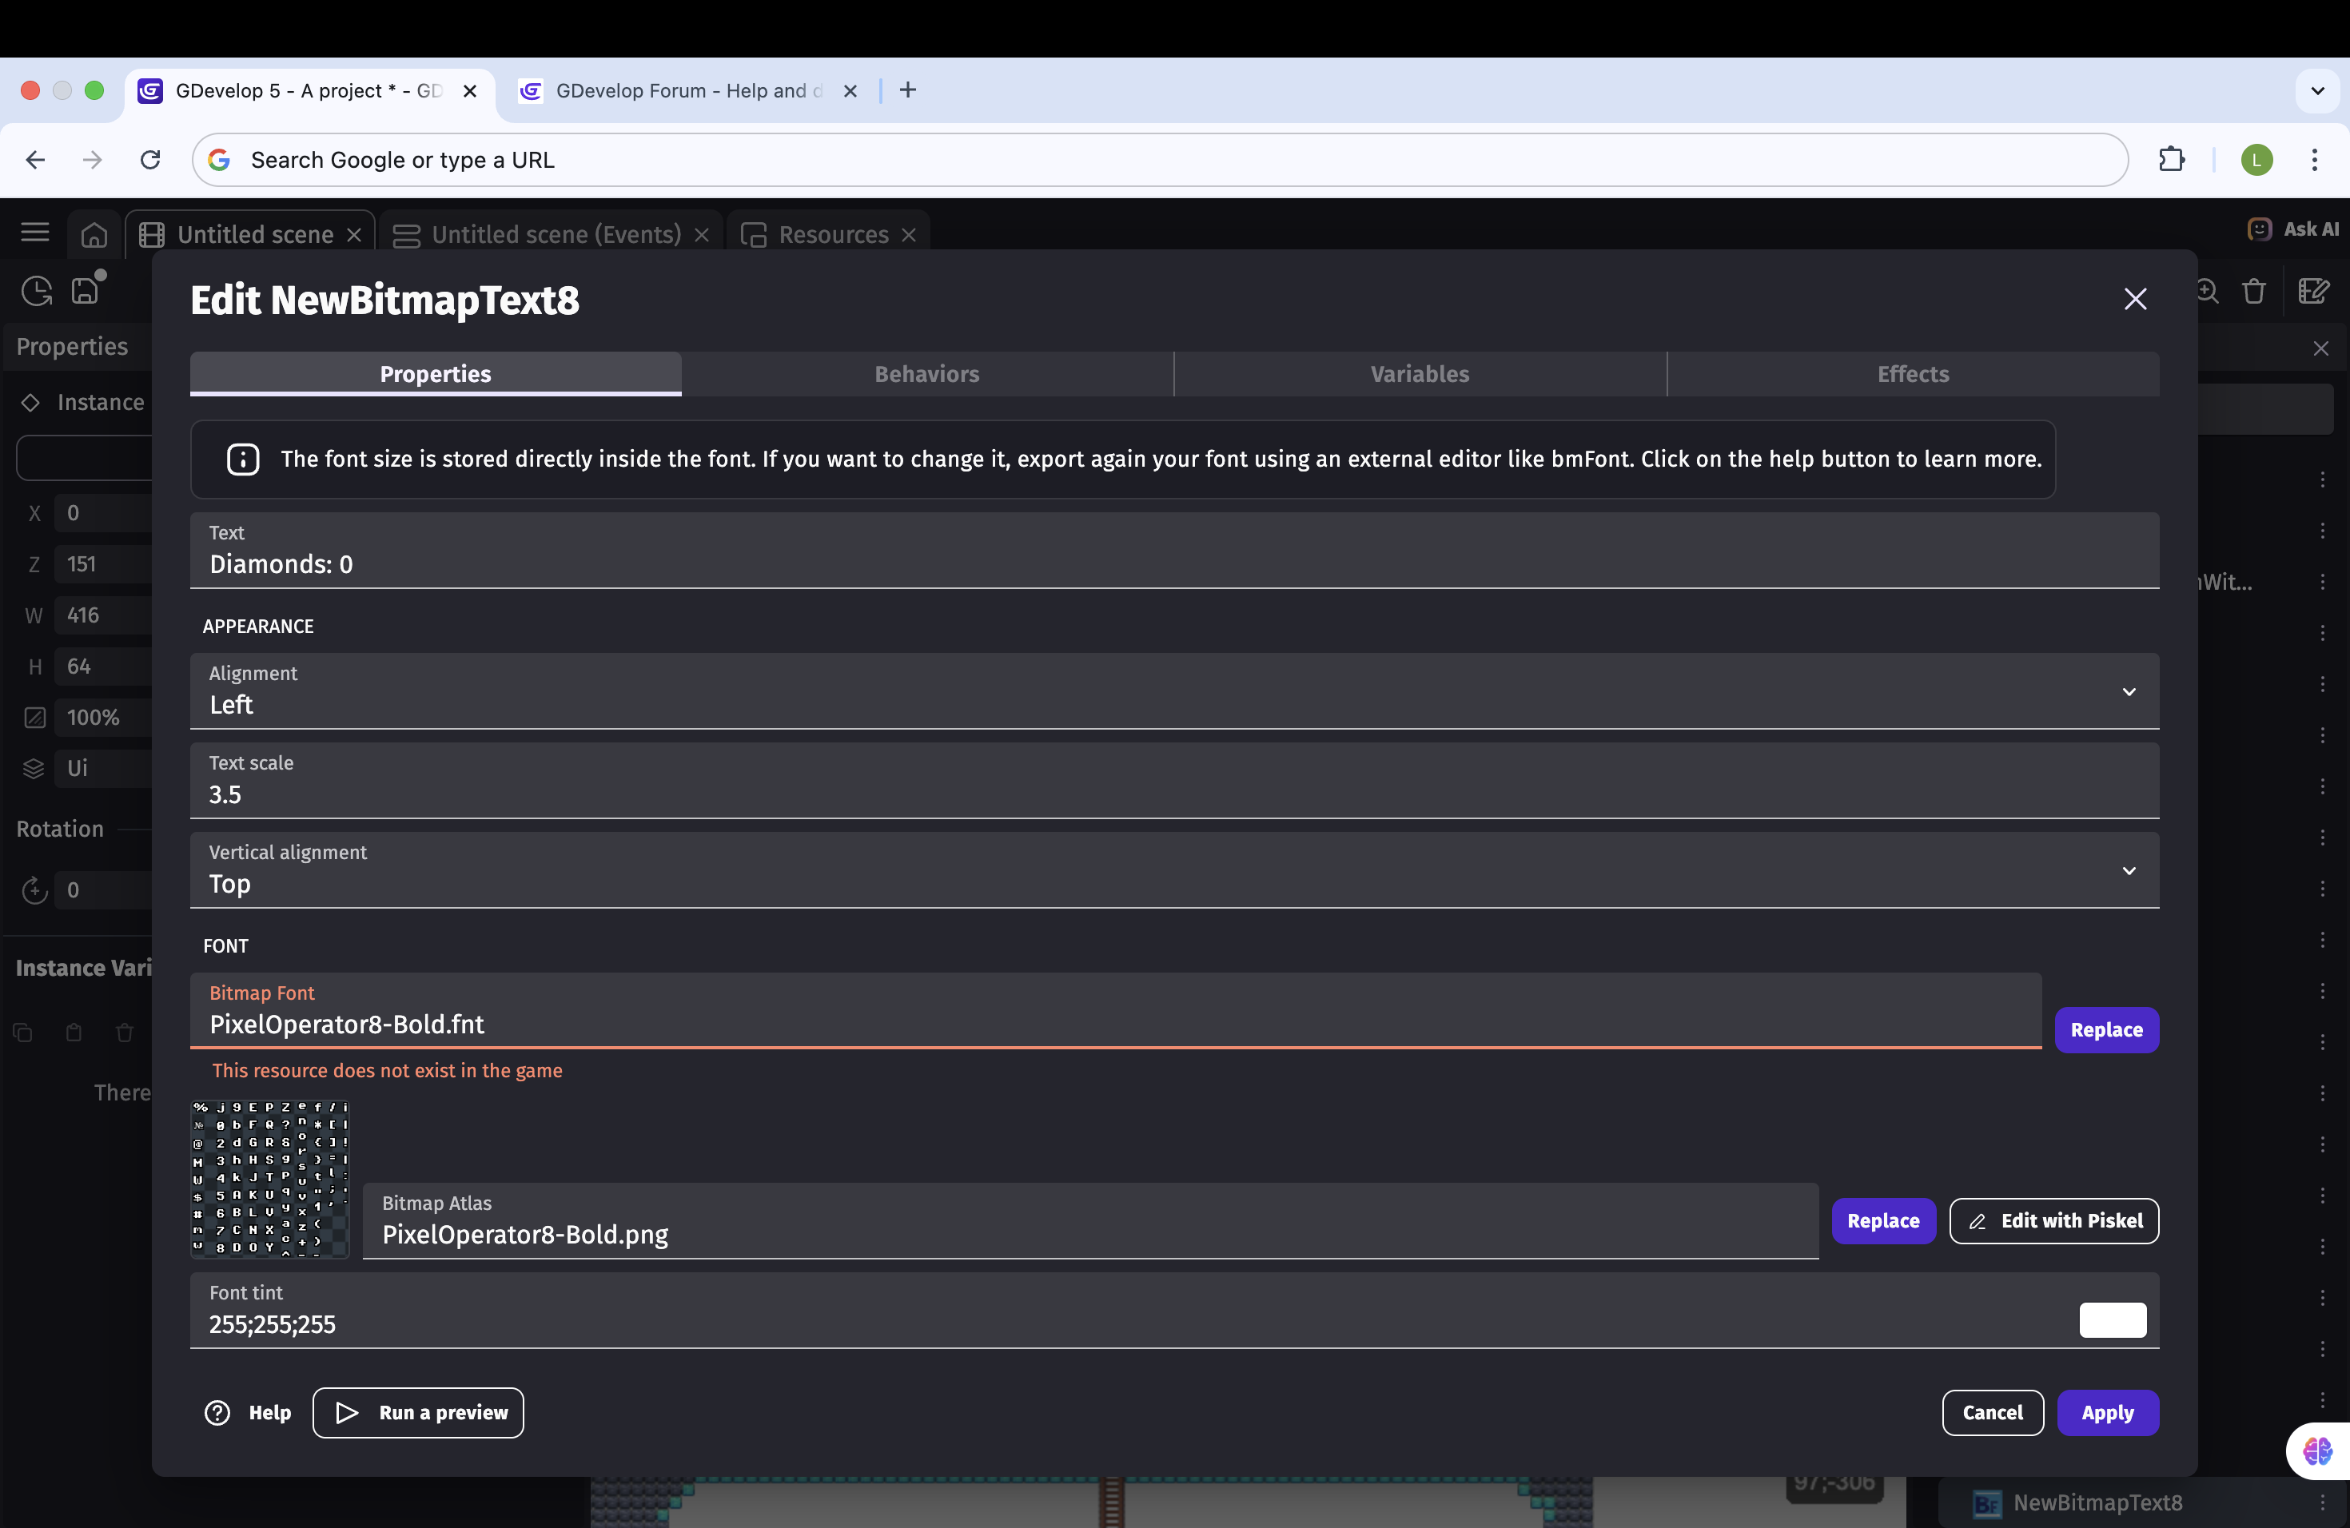This screenshot has height=1528, width=2350.
Task: Click Edit with Piskel button
Action: pos(2053,1221)
